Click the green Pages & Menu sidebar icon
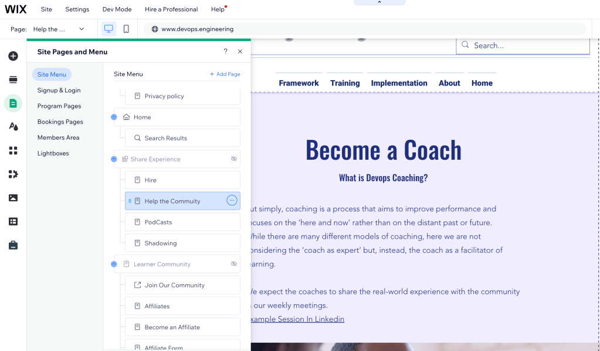 pyautogui.click(x=13, y=103)
